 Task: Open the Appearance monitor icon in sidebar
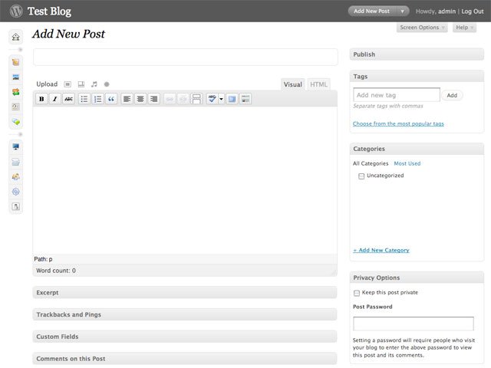pyautogui.click(x=15, y=146)
